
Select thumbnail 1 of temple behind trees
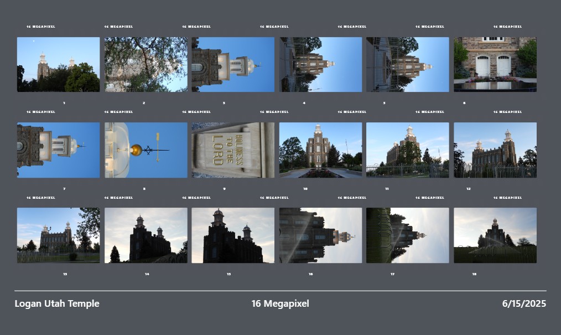[x=58, y=64]
